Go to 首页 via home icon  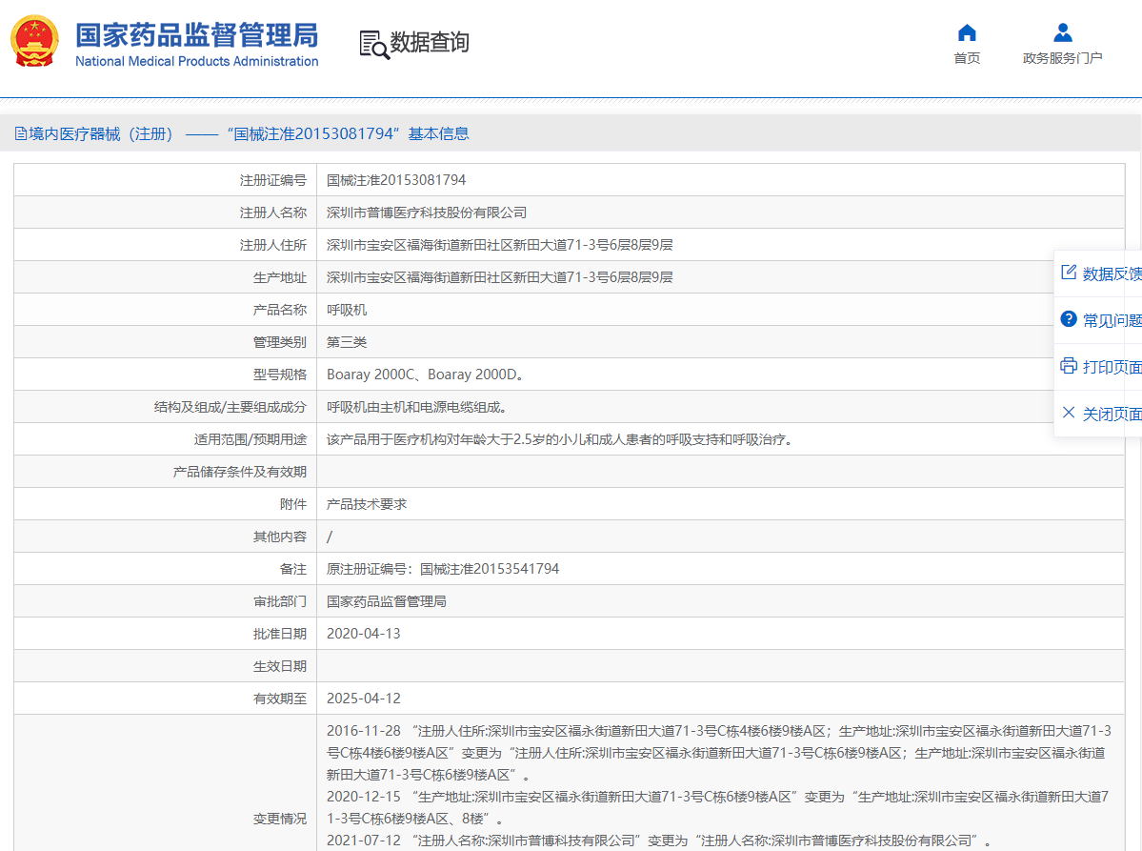point(967,32)
